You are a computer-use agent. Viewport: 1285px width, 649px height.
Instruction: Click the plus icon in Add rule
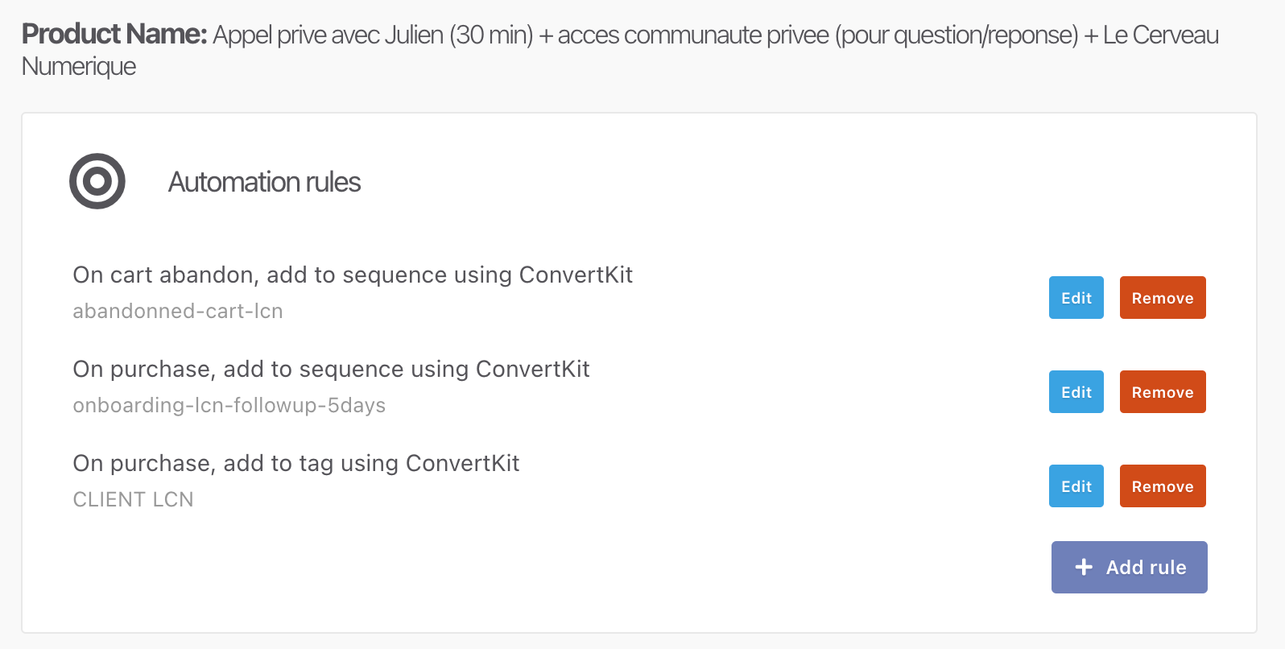click(x=1084, y=567)
